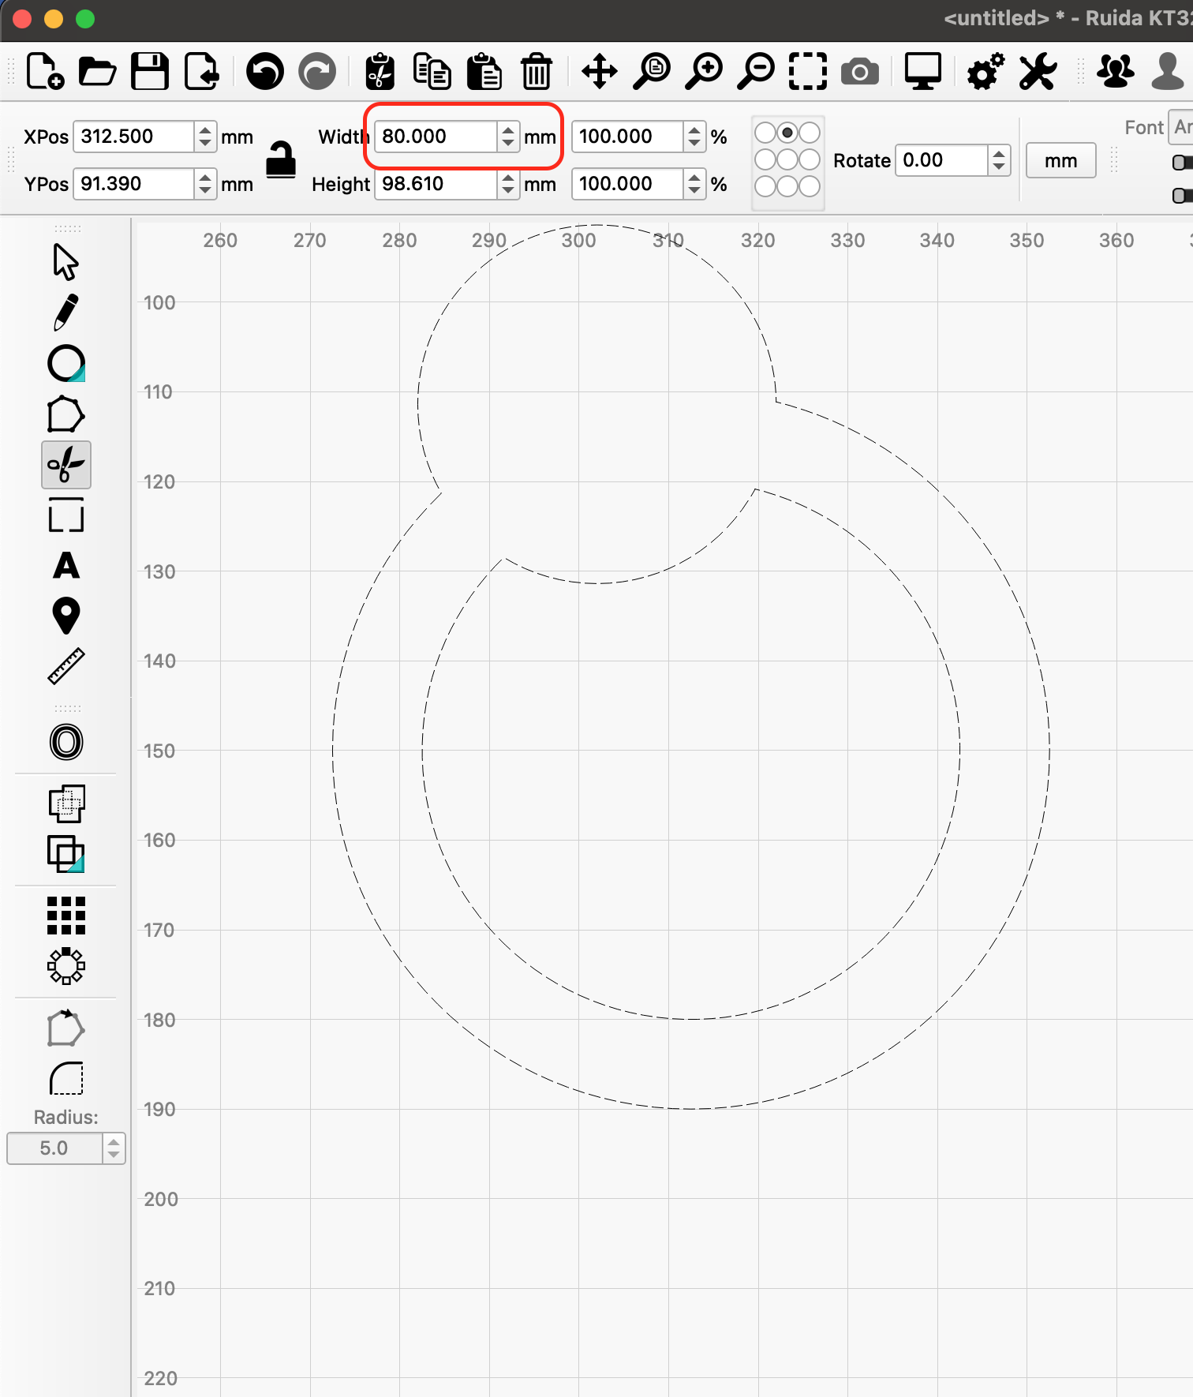Adjust the Rotate field stepper
Screen dimensions: 1193x1397
click(x=999, y=160)
